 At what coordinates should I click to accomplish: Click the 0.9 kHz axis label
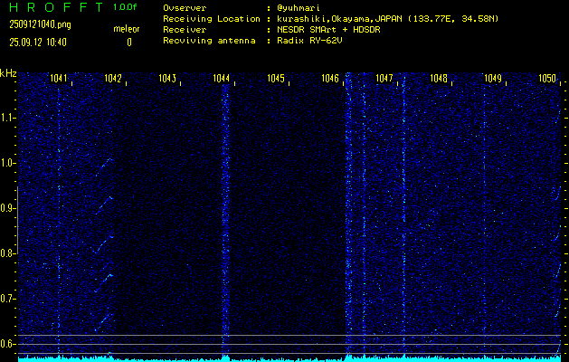click(x=5, y=208)
